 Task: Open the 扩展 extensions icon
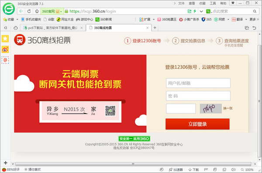145,19
